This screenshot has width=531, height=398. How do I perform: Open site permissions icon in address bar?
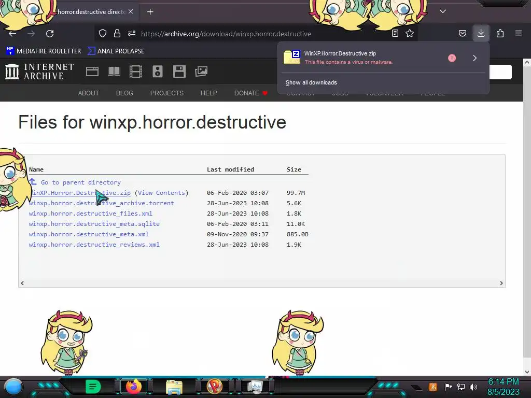(132, 33)
